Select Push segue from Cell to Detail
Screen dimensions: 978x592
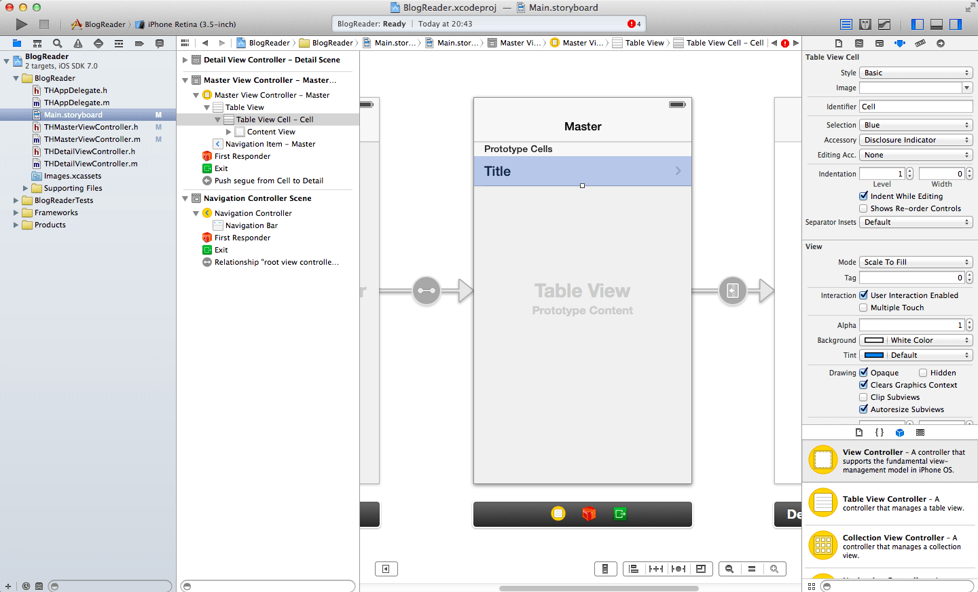coord(269,181)
